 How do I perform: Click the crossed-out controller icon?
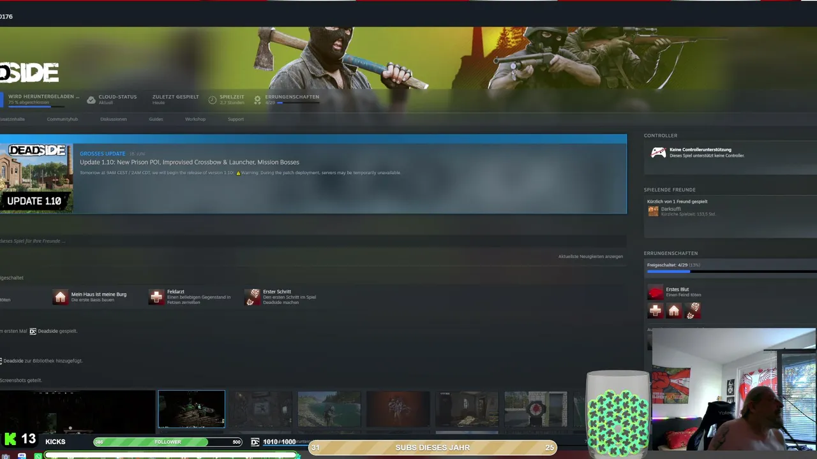click(658, 152)
